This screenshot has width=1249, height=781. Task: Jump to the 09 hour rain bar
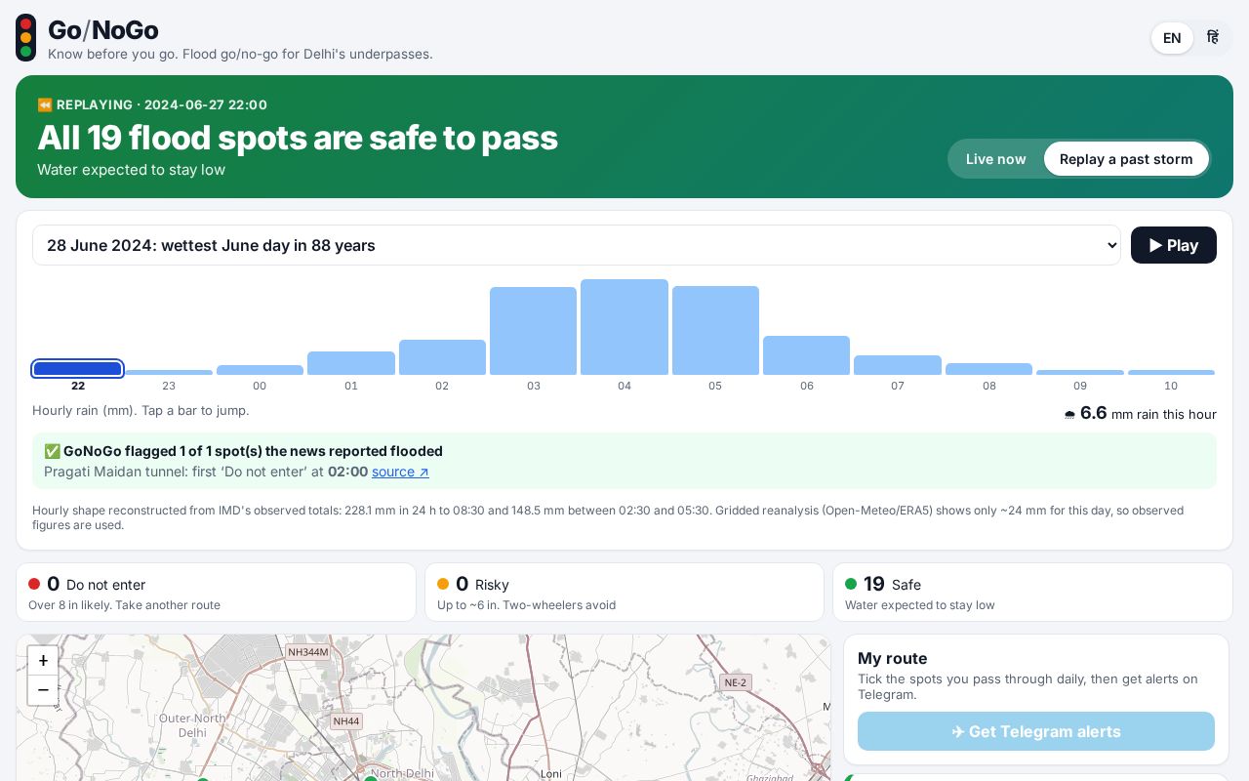click(x=1080, y=372)
